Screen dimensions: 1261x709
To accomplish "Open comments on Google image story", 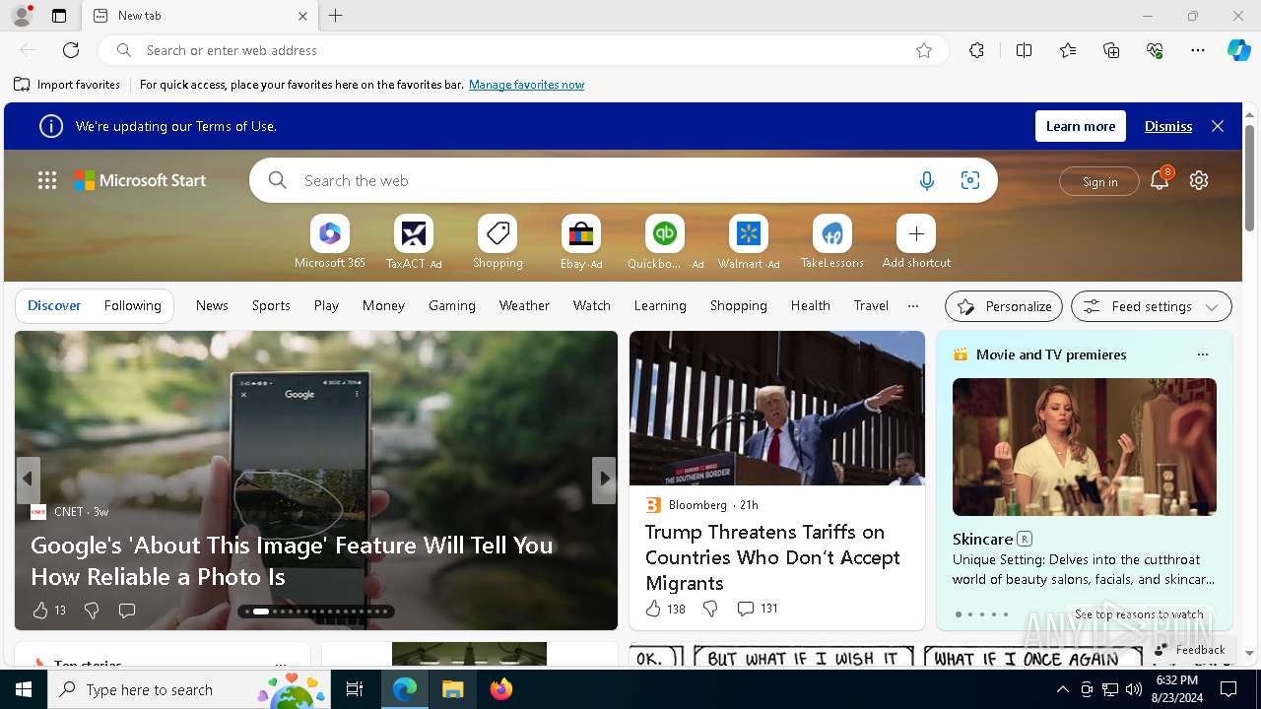I will coord(127,611).
